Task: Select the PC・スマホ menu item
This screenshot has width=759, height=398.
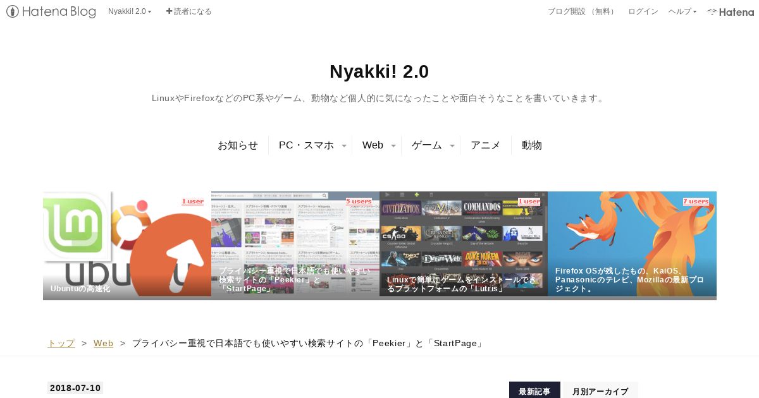Action: pos(306,145)
